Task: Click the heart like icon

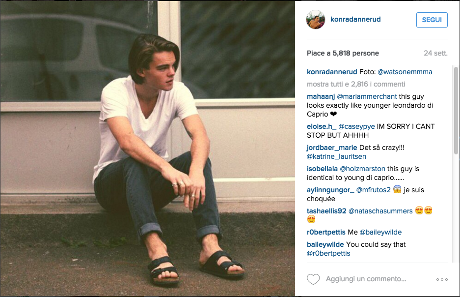Action: coord(313,279)
